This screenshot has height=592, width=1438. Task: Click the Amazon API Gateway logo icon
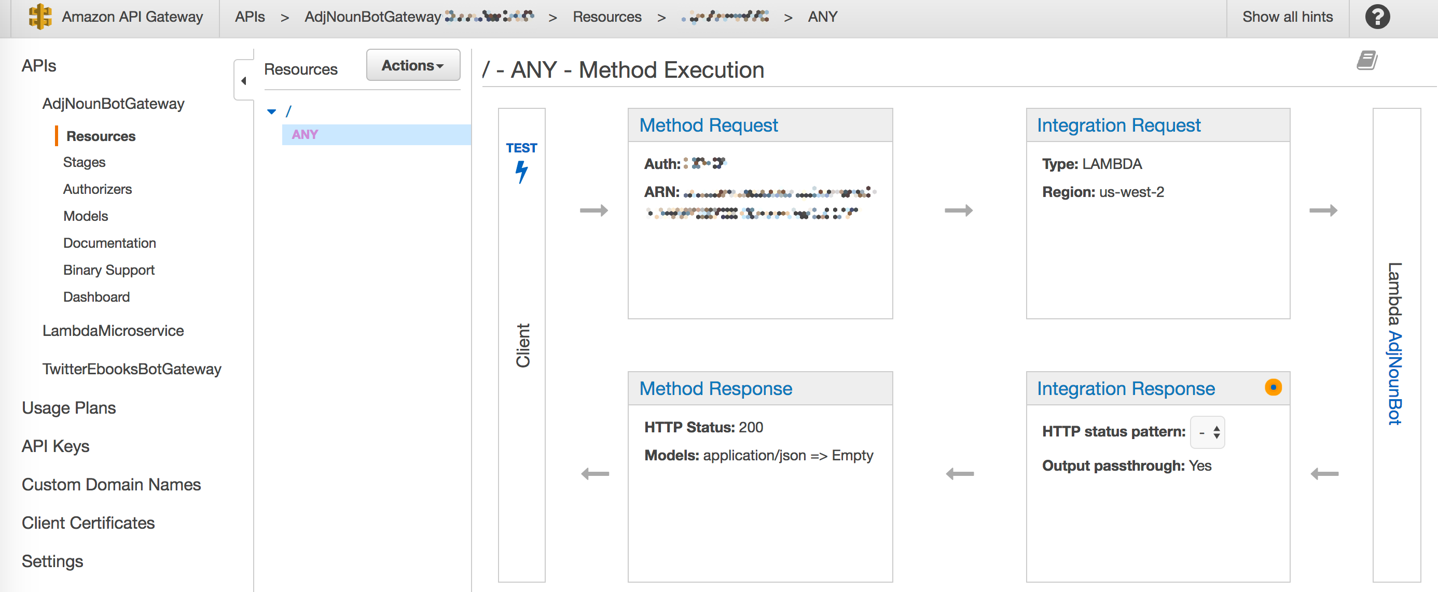tap(39, 17)
